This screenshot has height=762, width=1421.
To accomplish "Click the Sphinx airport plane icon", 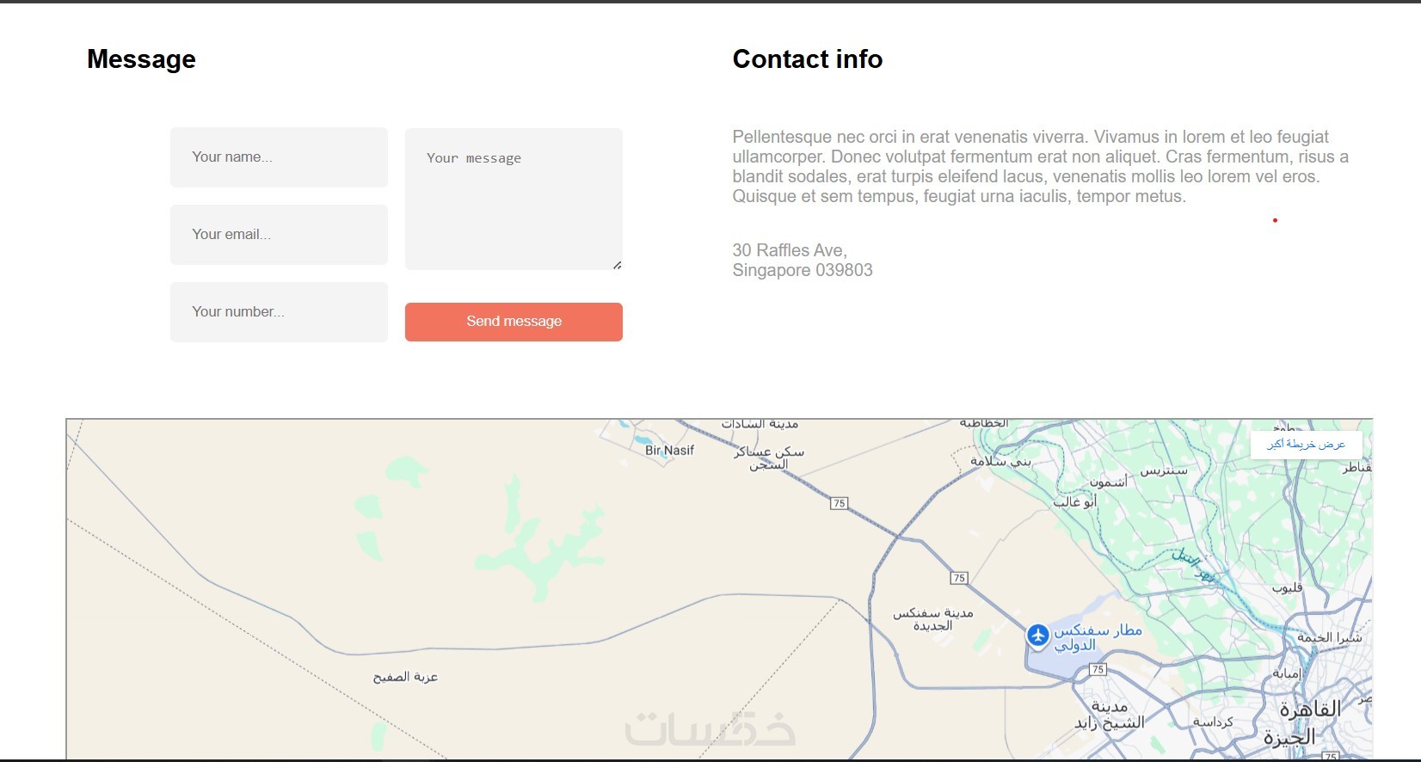I will pos(1038,636).
